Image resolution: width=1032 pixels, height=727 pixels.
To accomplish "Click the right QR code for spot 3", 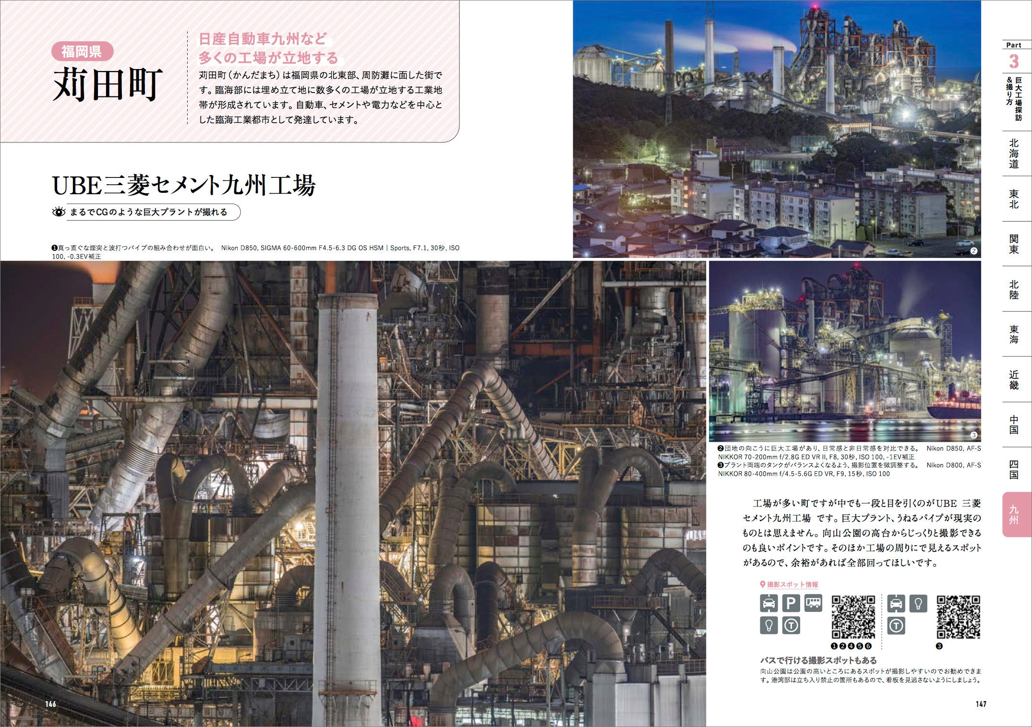I will tap(958, 617).
